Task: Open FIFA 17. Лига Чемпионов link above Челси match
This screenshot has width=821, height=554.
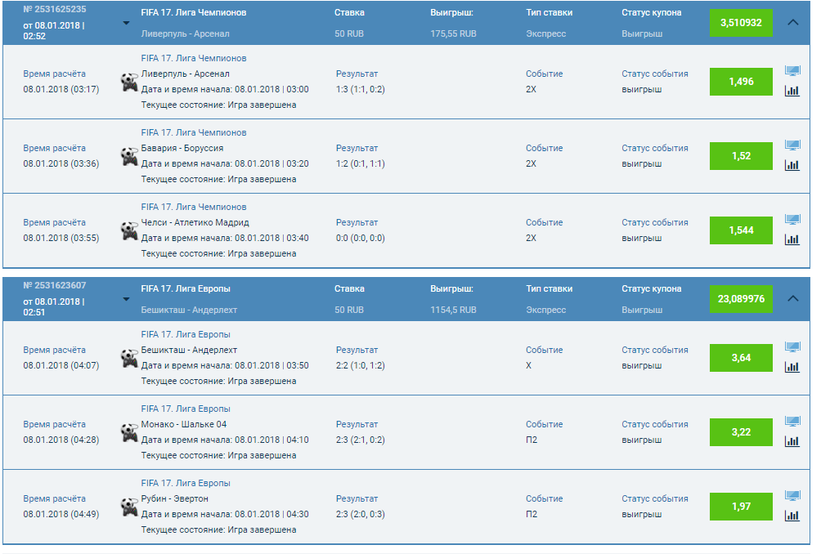Action: (x=193, y=207)
